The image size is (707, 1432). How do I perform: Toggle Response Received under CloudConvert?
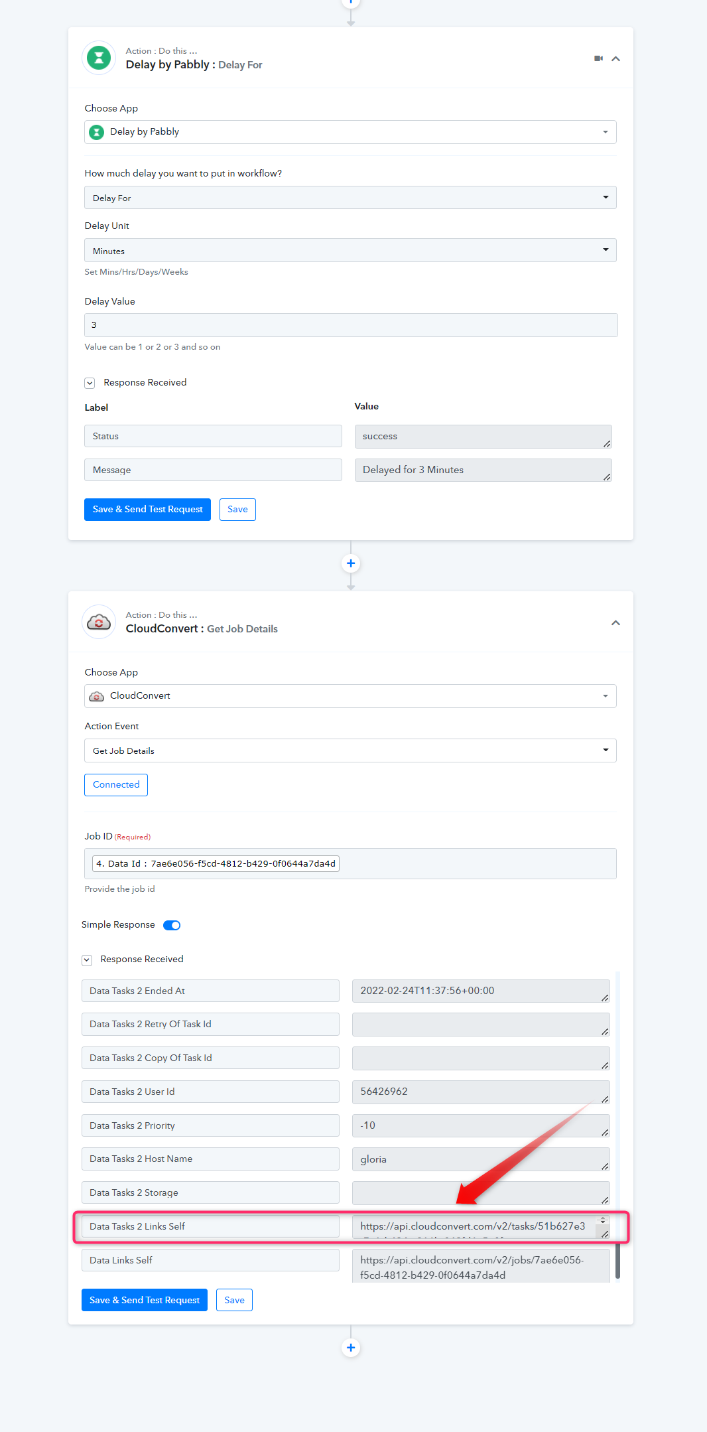(87, 960)
